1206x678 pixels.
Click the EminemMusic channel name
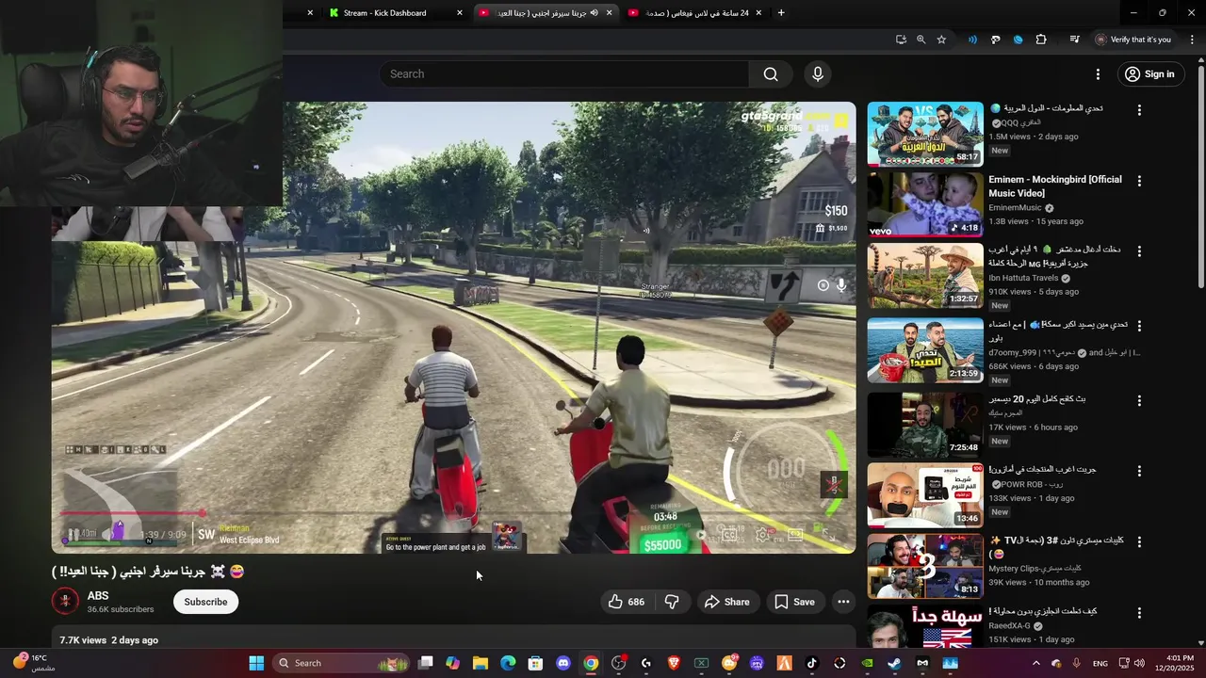[1015, 208]
